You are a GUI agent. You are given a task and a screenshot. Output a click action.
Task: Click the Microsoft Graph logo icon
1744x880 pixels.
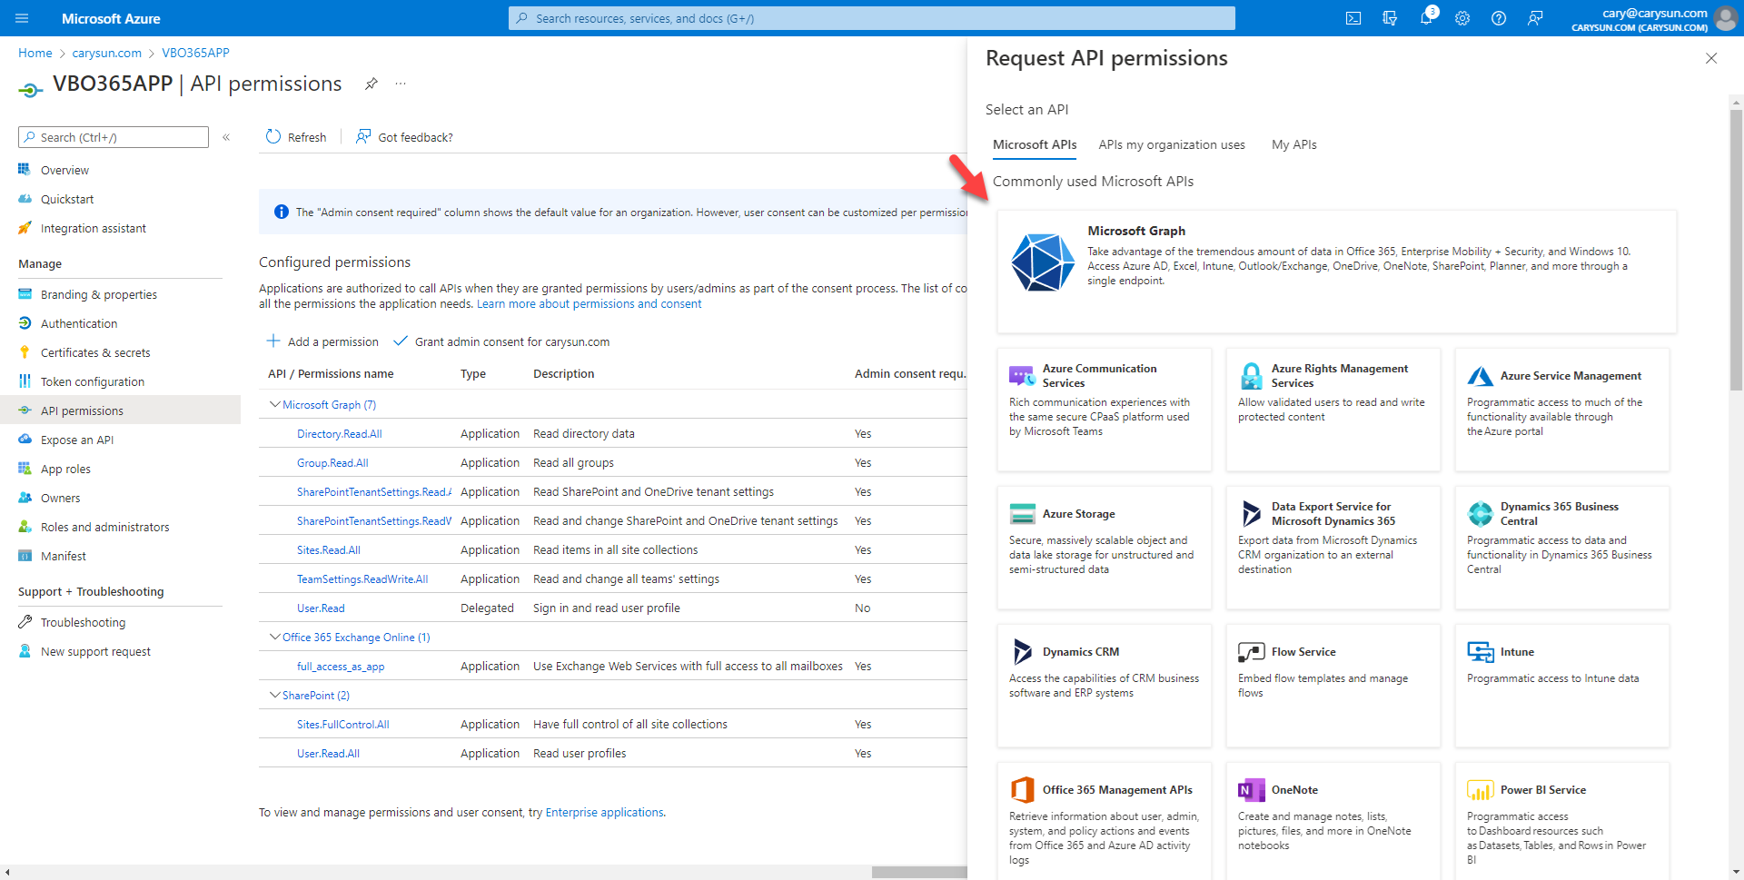pyautogui.click(x=1043, y=262)
